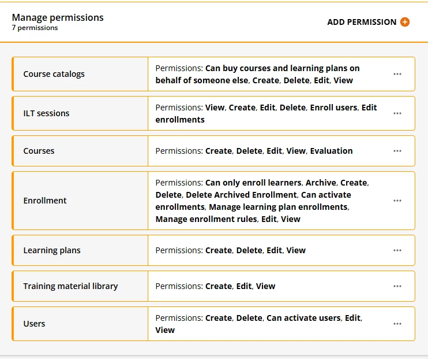The height and width of the screenshot is (359, 428).
Task: Open the three-dot menu for Enrollment row
Action: [397, 201]
